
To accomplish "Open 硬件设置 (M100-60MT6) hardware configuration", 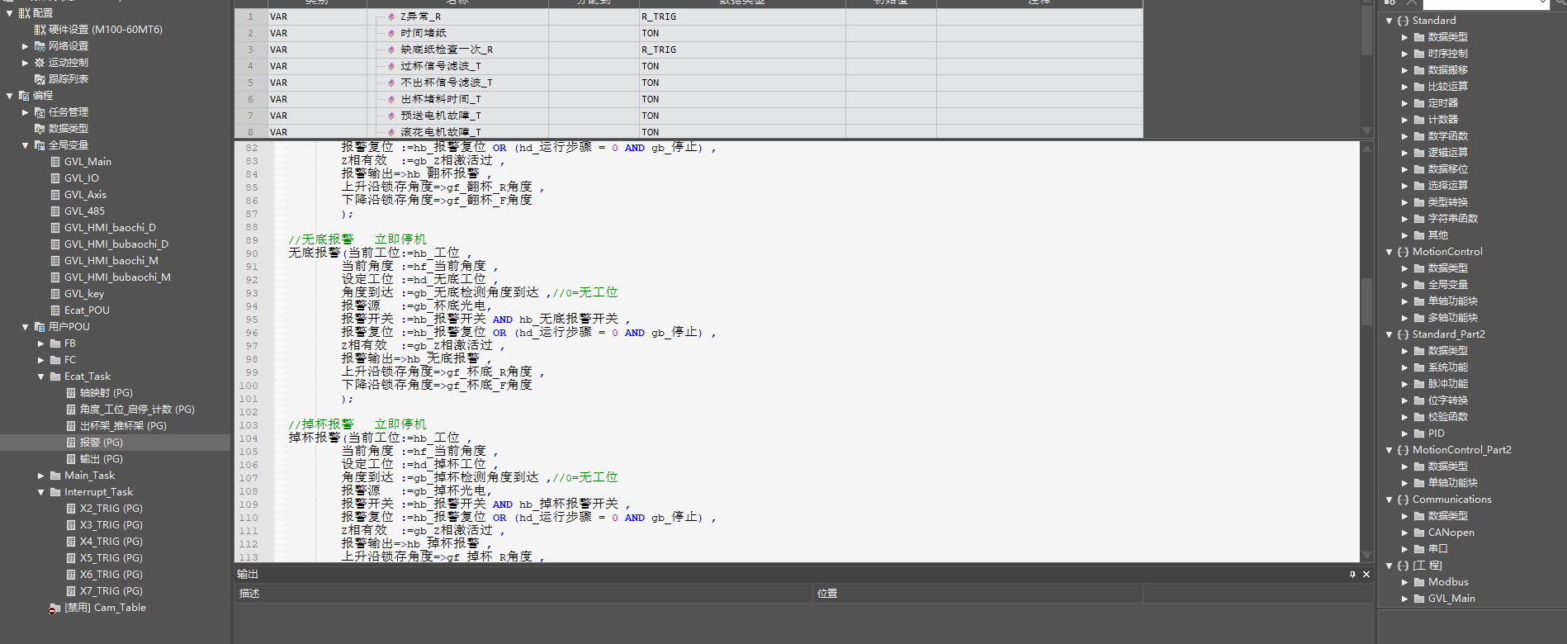I will coord(105,30).
